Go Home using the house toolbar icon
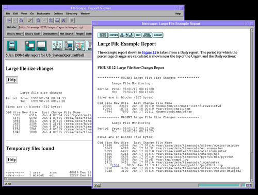 point(21,21)
